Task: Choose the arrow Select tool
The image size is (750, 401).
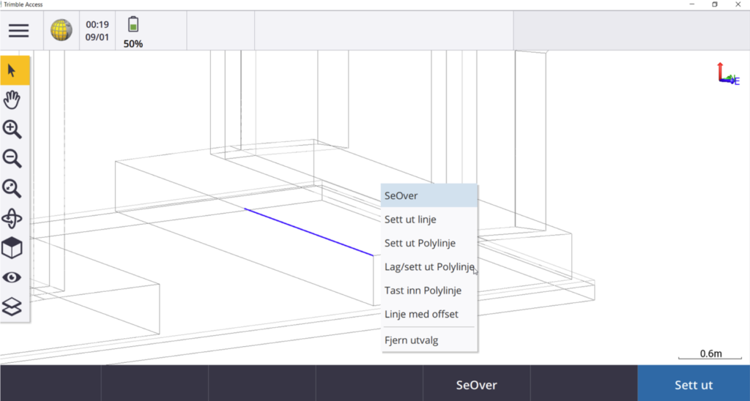Action: point(12,70)
